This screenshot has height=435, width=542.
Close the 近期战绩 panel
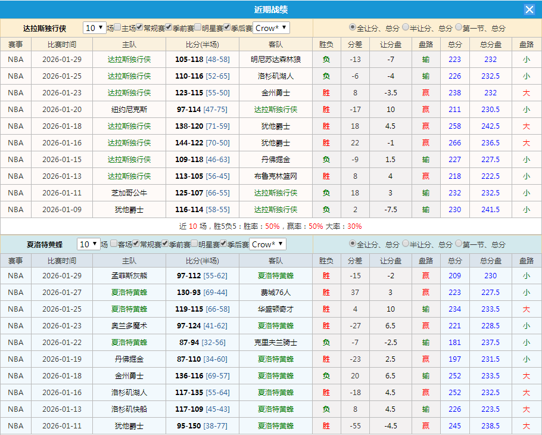tap(529, 9)
